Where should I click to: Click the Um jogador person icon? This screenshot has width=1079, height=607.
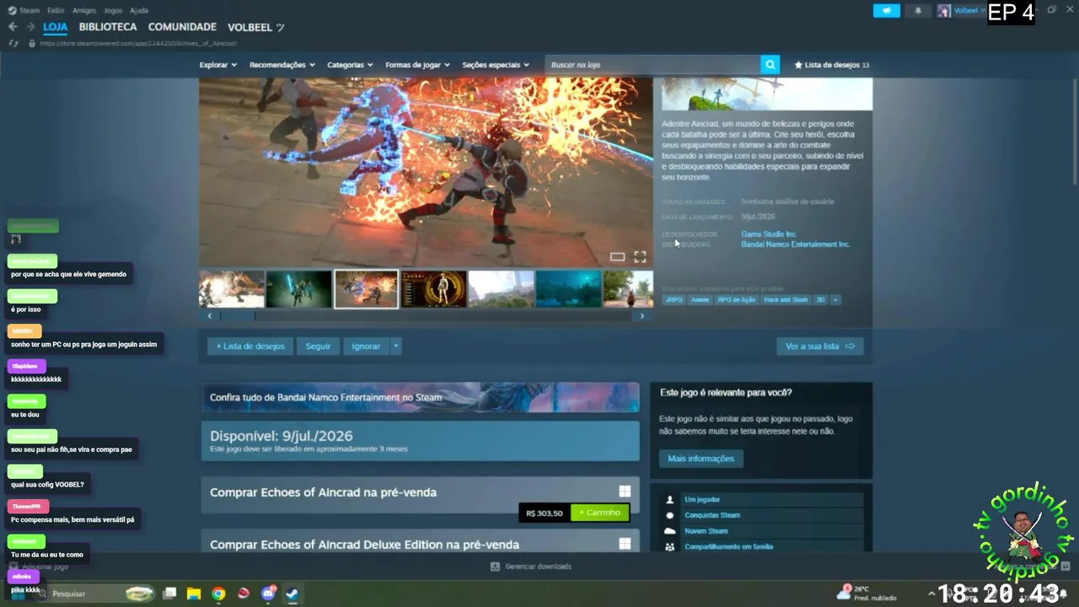click(670, 499)
